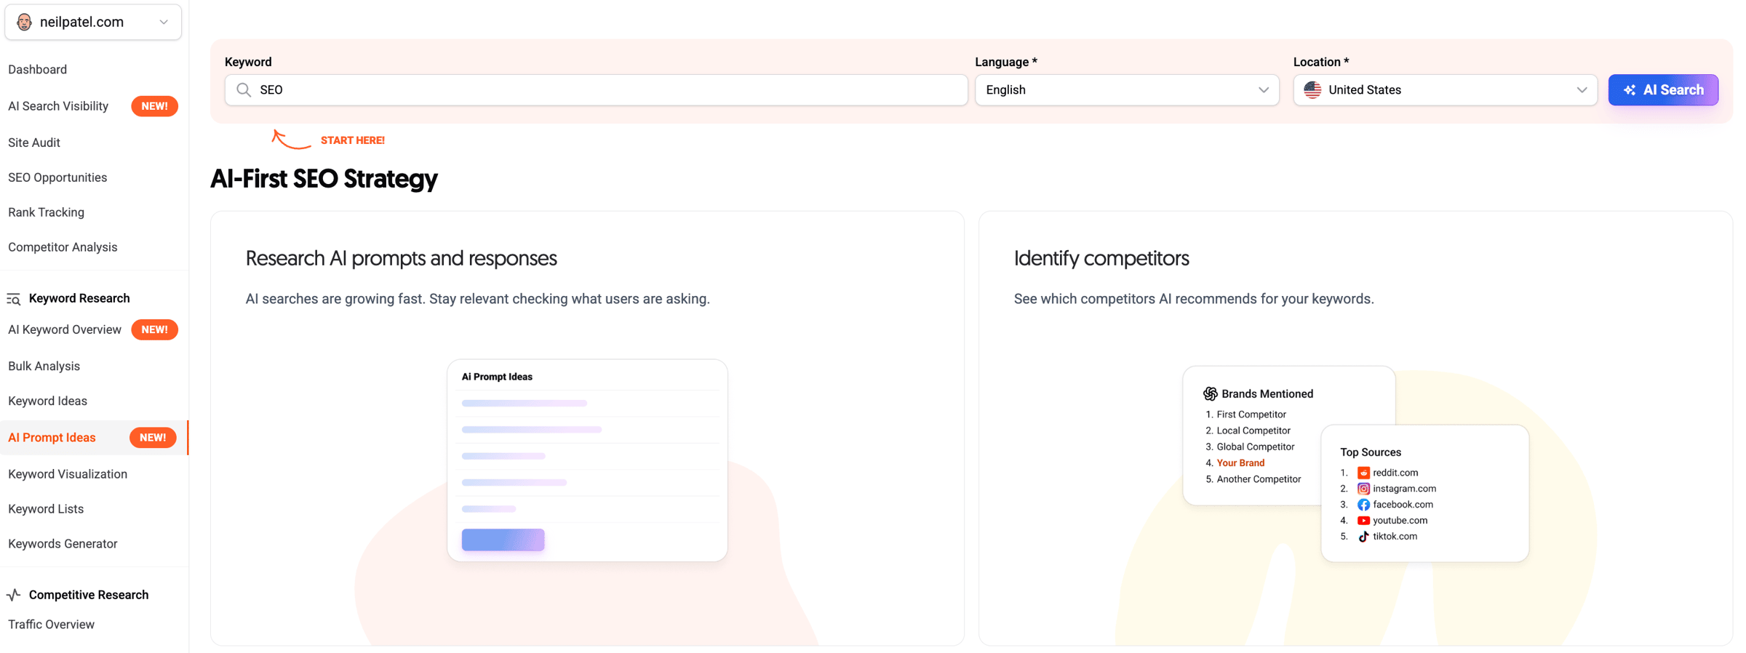This screenshot has width=1746, height=653.
Task: Click the purple gradient button in Ai Prompt Ideas card
Action: coord(503,540)
